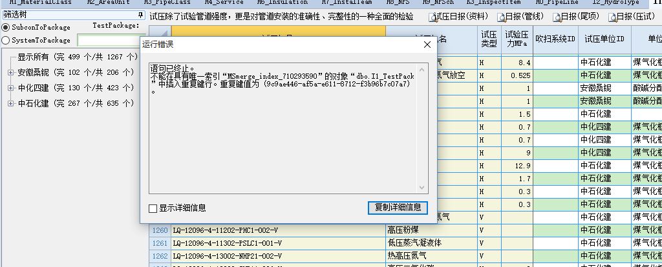Click the pressure value 1.5 cell
662x267 pixels.
517,115
